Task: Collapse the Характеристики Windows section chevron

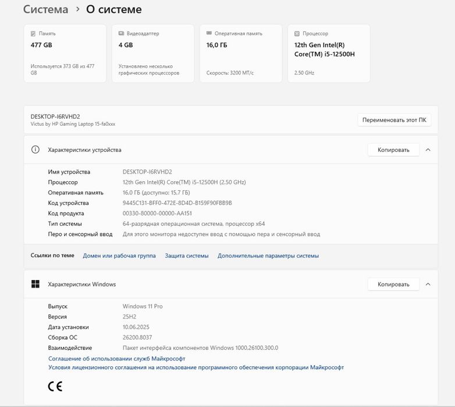Action: point(428,284)
